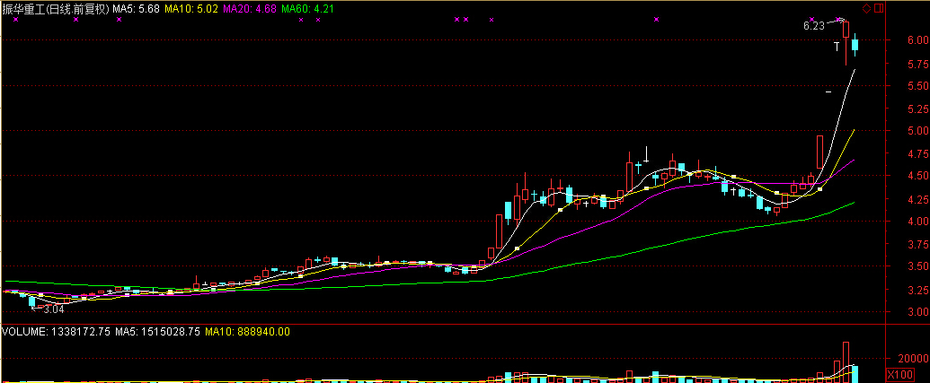The width and height of the screenshot is (930, 383).
Task: Click the red diamond icon
Action: pyautogui.click(x=866, y=8)
